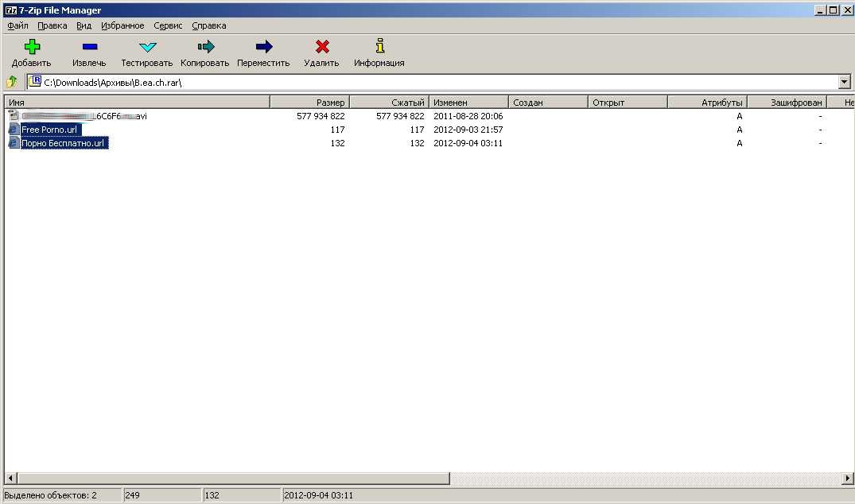Click the icon of Free Porno.url
855x504 pixels.
pos(14,129)
